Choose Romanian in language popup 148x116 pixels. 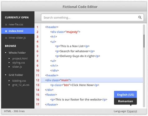point(126,101)
